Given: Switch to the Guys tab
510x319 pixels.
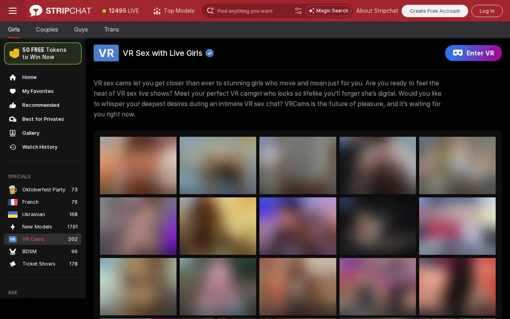Looking at the screenshot, I should coord(81,30).
